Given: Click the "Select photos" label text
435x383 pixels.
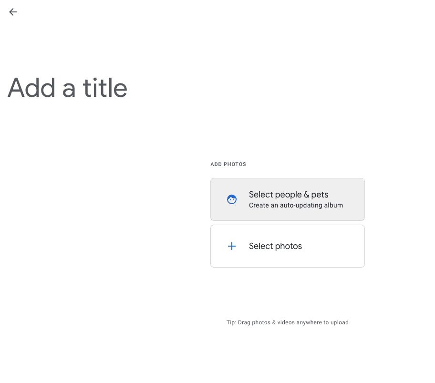Looking at the screenshot, I should pyautogui.click(x=275, y=246).
